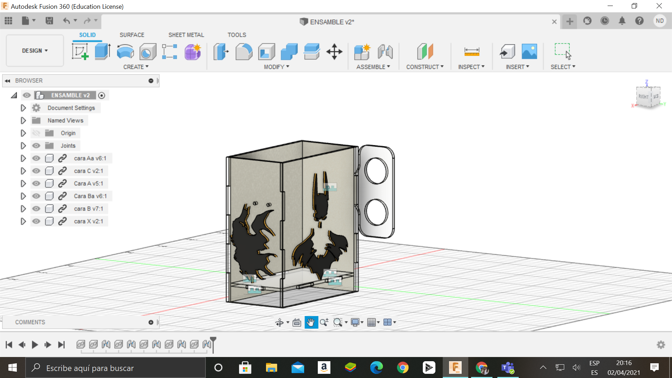
Task: Activate the window Select tool
Action: tap(563, 52)
